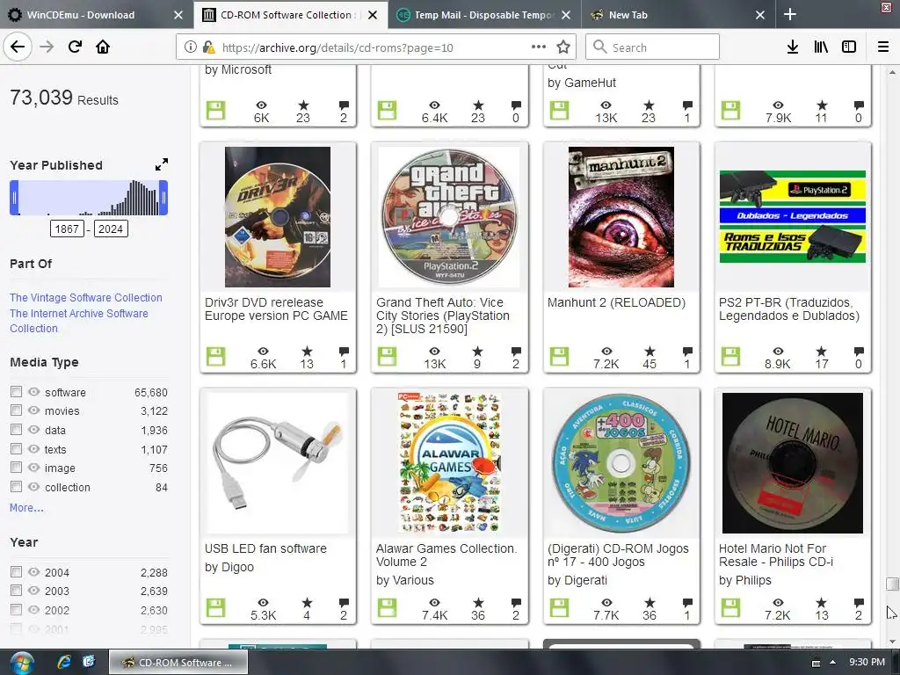This screenshot has width=900, height=675.
Task: Open the Downloads toolbar button
Action: tap(792, 47)
